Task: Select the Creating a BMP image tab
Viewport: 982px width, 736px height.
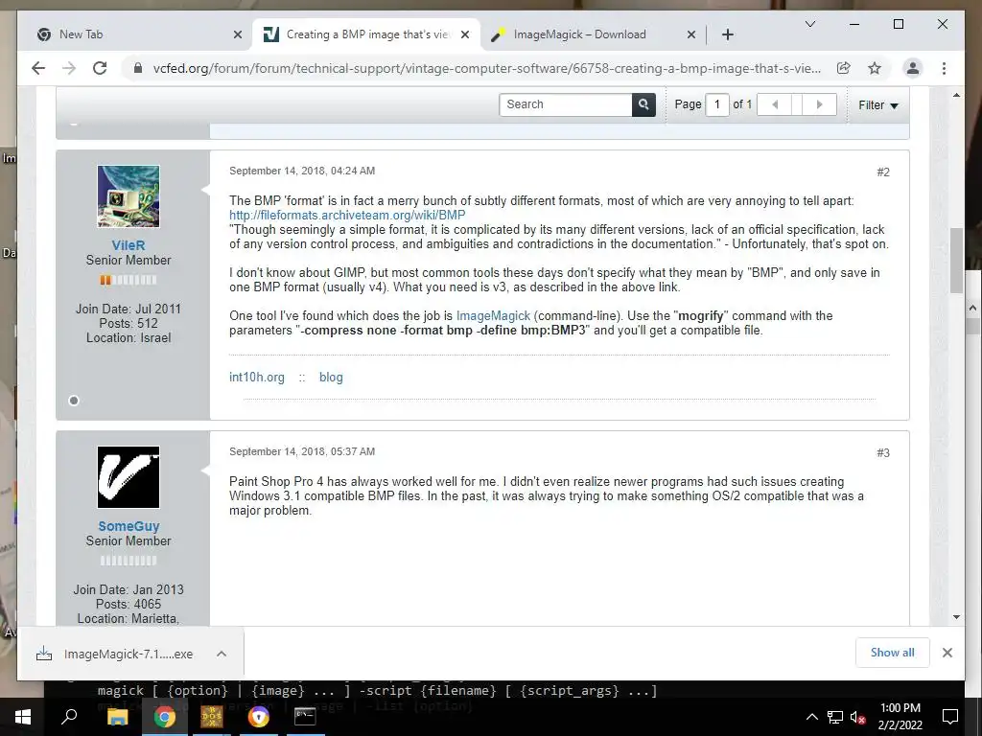Action: tap(365, 34)
